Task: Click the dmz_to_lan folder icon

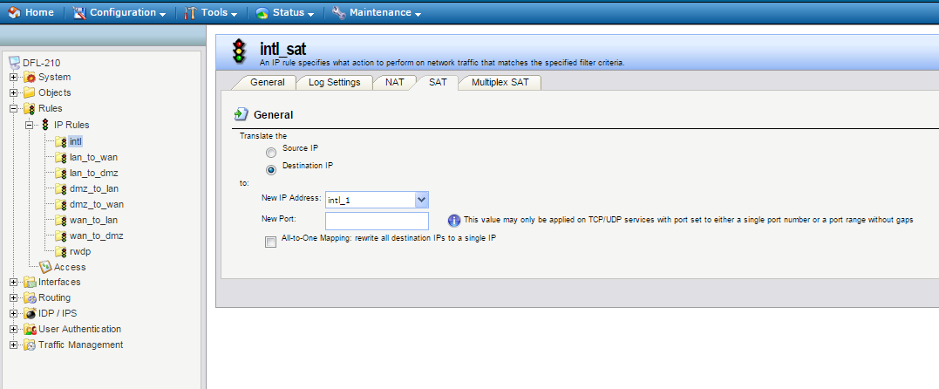Action: coord(60,188)
